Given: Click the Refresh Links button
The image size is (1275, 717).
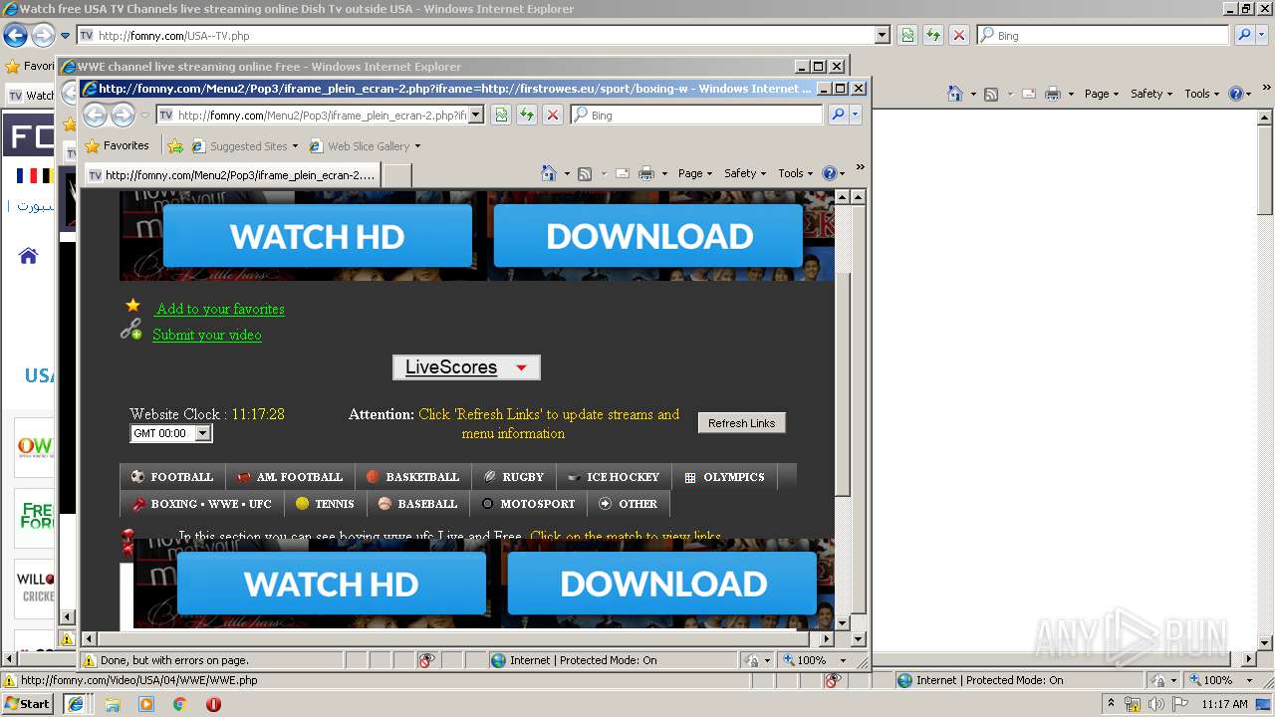Looking at the screenshot, I should pyautogui.click(x=742, y=423).
